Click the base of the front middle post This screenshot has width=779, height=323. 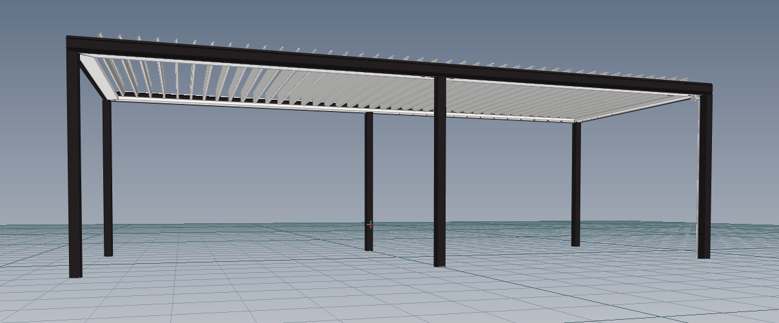[x=440, y=262]
